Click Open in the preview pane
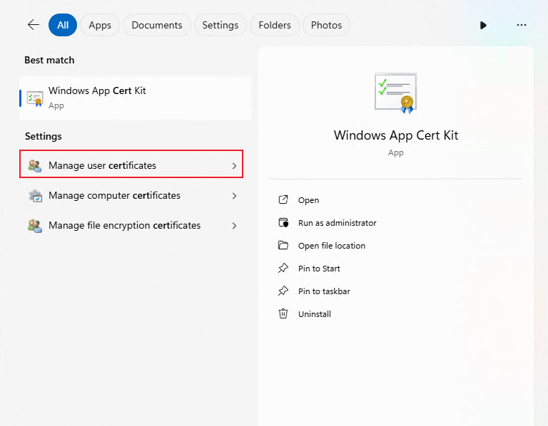The width and height of the screenshot is (548, 426). (308, 200)
